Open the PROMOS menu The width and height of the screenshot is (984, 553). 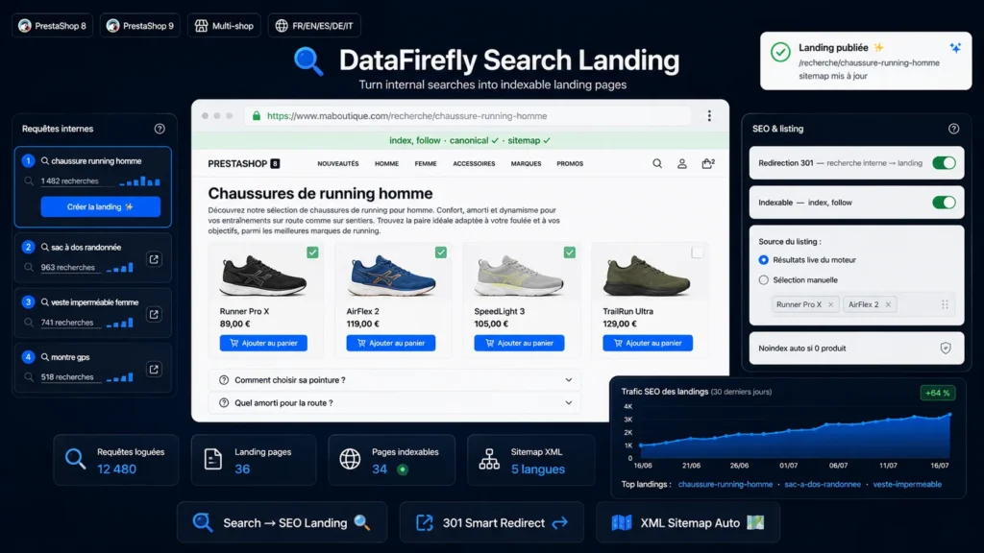point(570,163)
